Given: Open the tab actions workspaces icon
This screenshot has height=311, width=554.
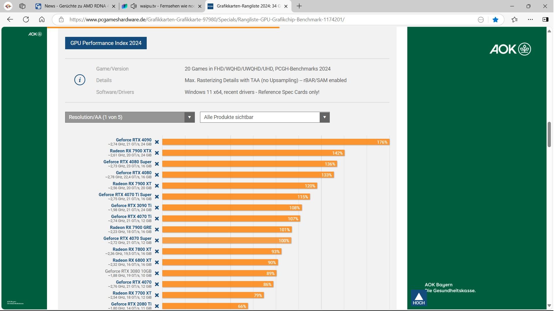Looking at the screenshot, I should click(22, 6).
